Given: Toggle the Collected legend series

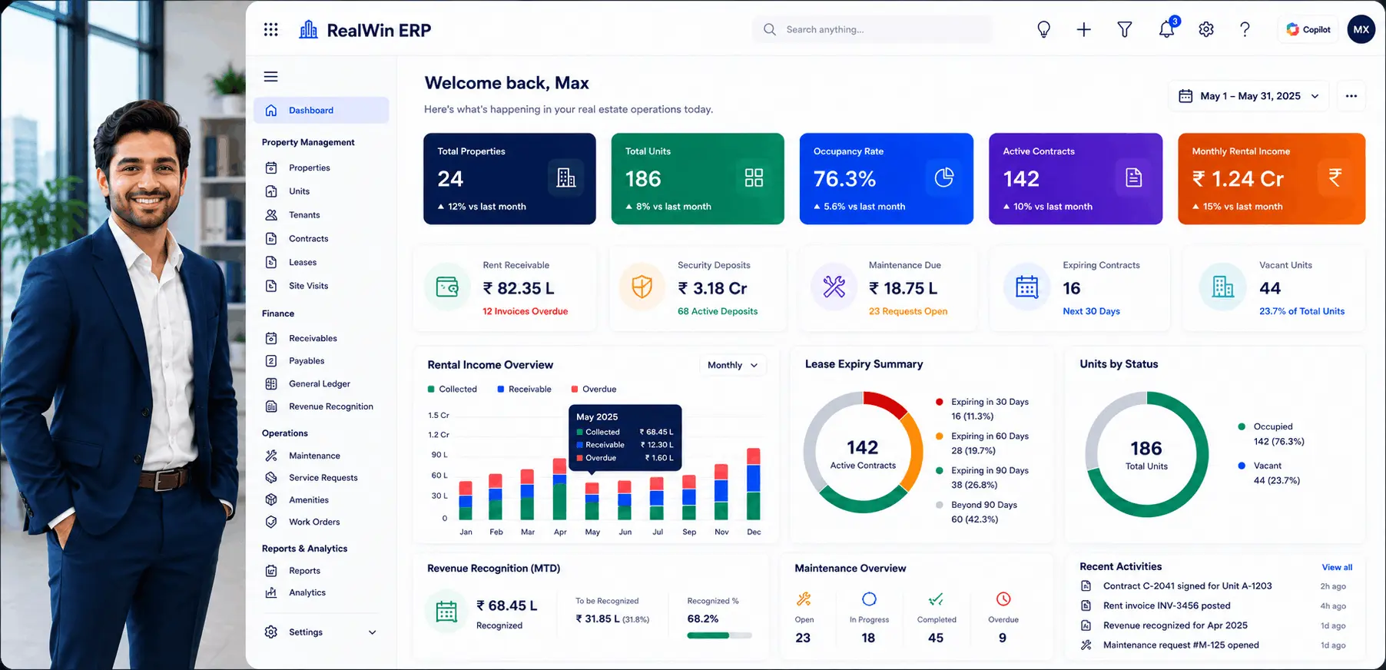Looking at the screenshot, I should point(452,389).
